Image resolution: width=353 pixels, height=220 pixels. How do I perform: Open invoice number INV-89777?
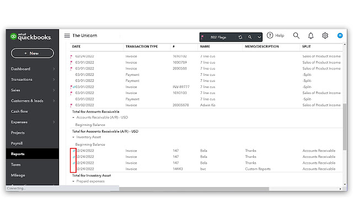click(181, 87)
